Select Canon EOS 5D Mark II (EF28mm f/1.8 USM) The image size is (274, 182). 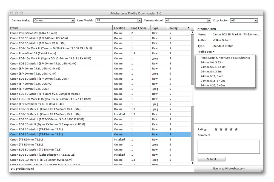pyautogui.click(x=100, y=43)
